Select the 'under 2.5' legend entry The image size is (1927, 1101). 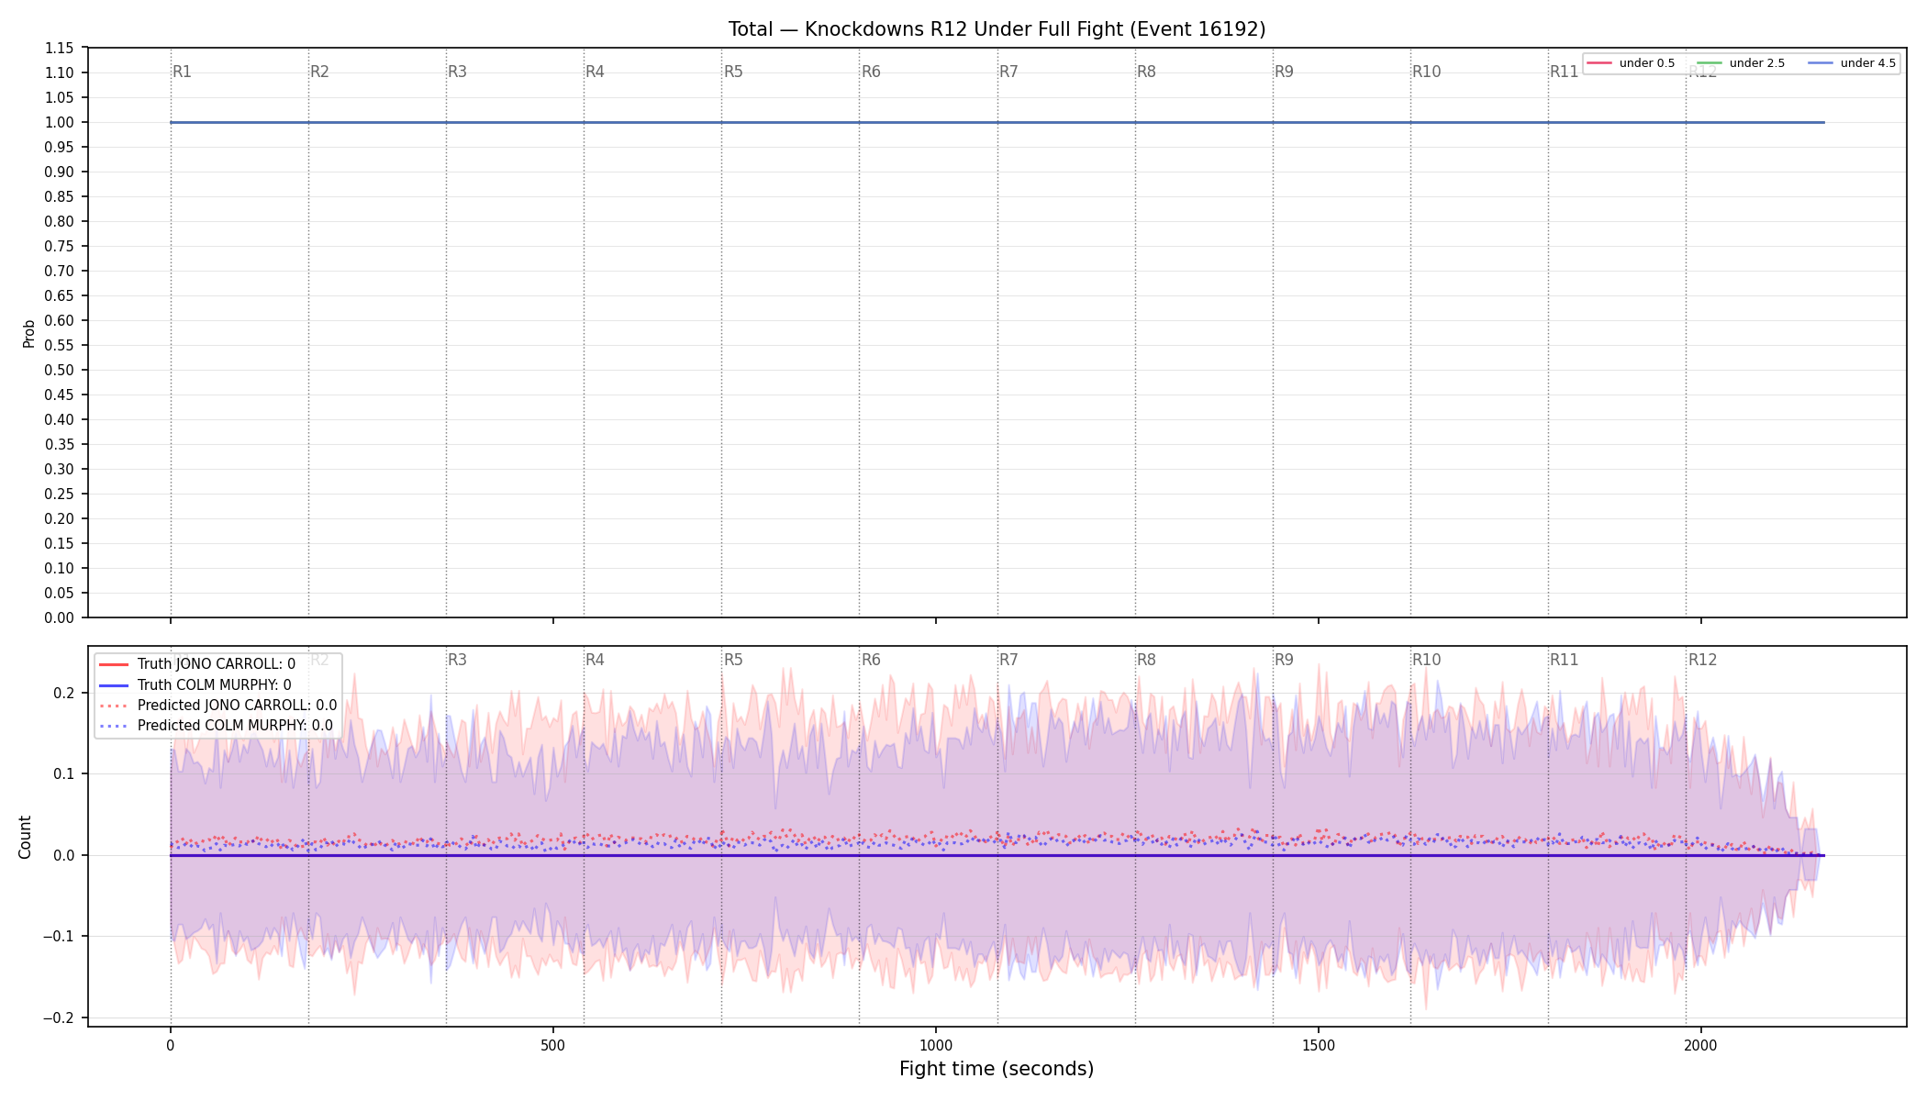(1742, 63)
